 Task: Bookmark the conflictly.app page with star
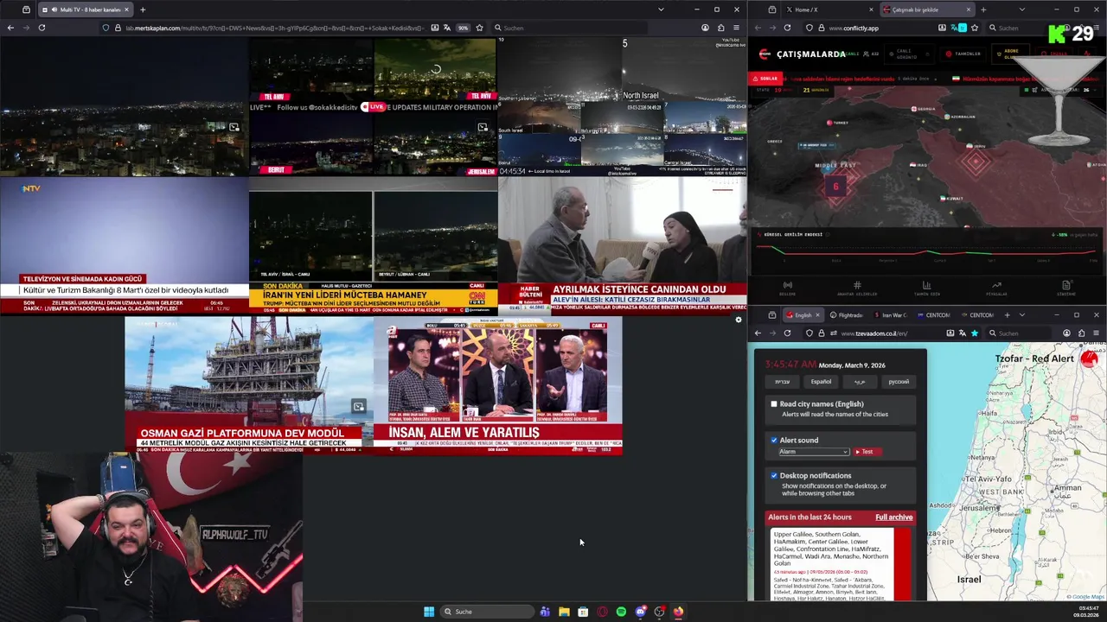976,28
